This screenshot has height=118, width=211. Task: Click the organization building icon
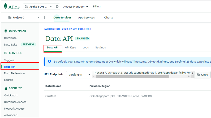coord(27,7)
